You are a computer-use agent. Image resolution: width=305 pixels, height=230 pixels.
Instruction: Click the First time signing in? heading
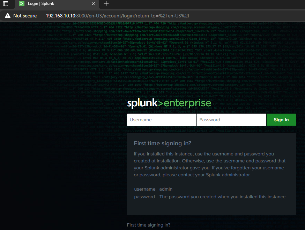click(163, 143)
